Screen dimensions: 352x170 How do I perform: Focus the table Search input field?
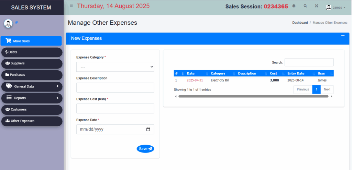309,62
